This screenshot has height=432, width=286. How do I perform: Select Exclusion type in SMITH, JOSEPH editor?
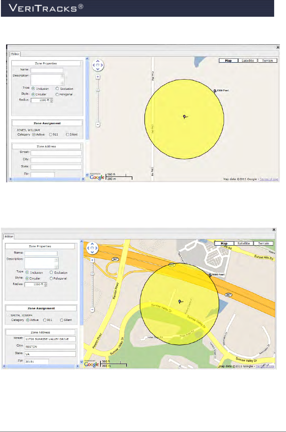point(51,272)
